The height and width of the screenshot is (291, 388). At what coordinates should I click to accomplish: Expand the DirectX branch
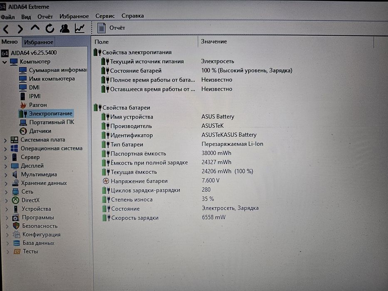[x=6, y=201]
